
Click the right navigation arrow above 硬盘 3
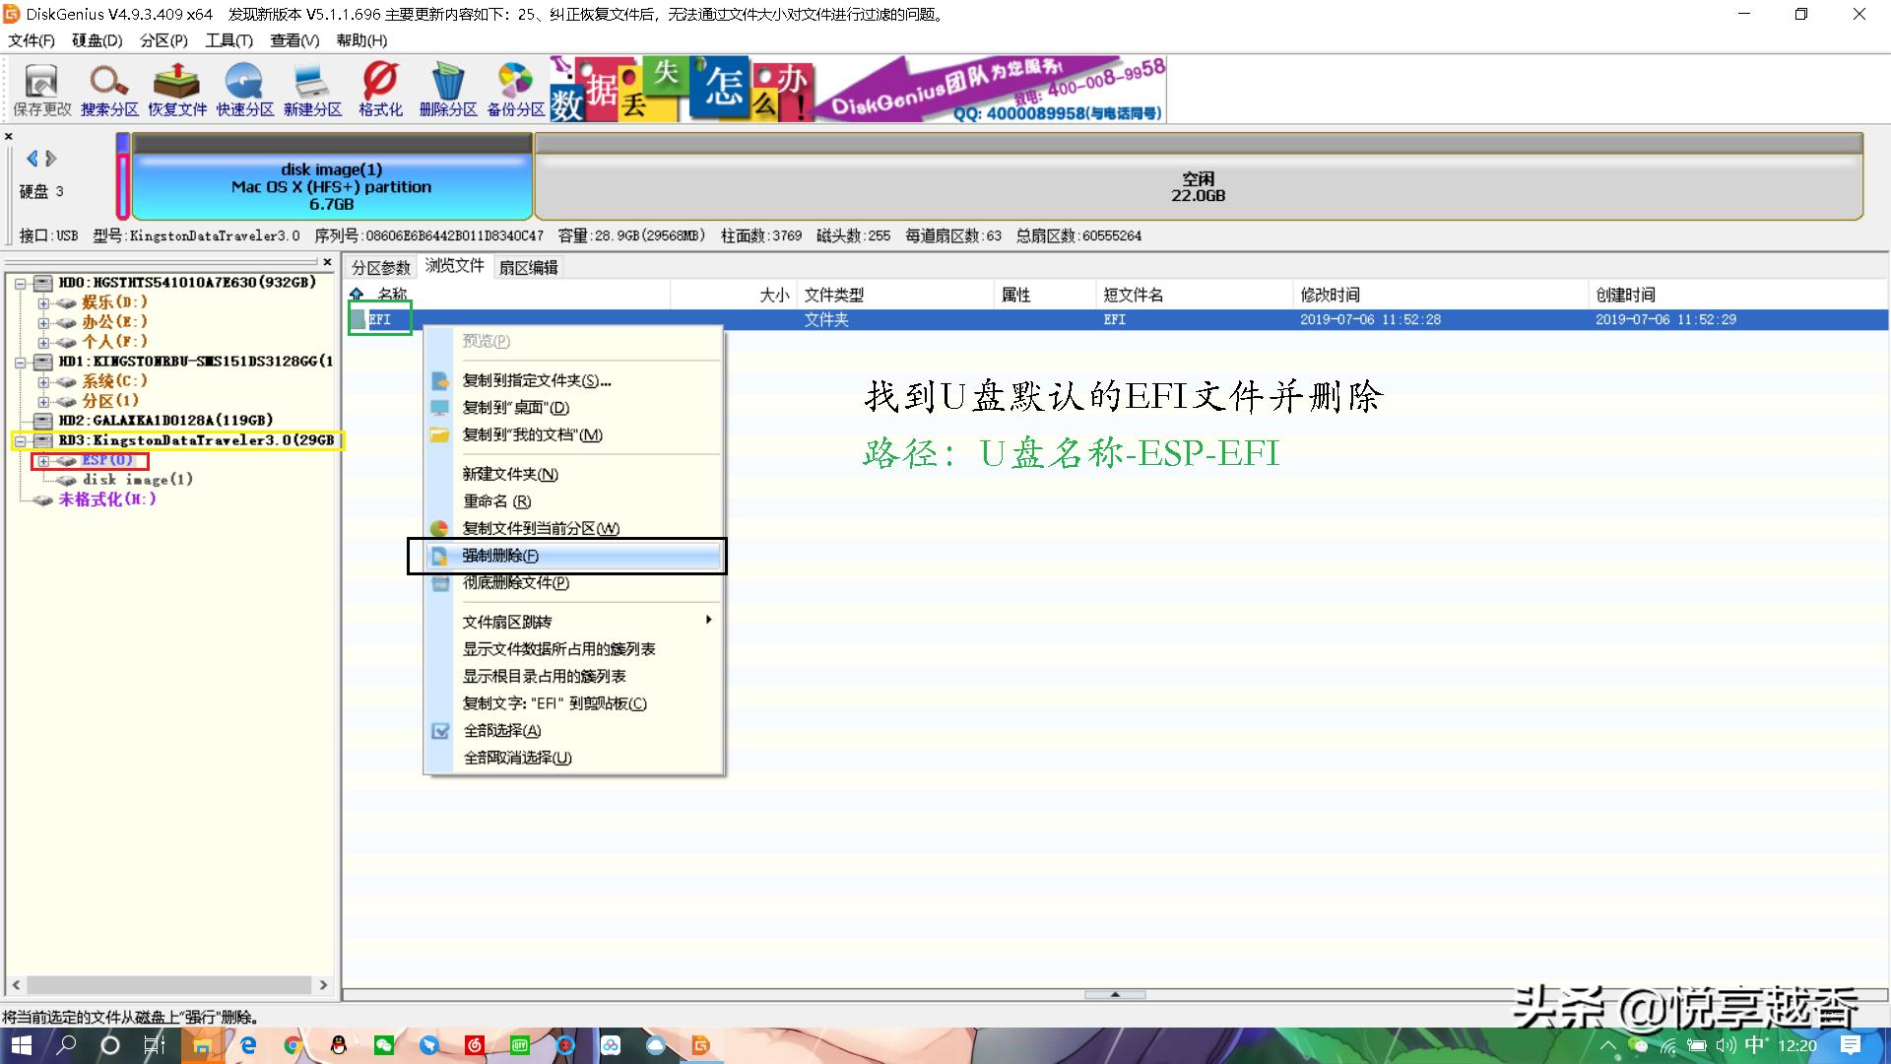(51, 158)
